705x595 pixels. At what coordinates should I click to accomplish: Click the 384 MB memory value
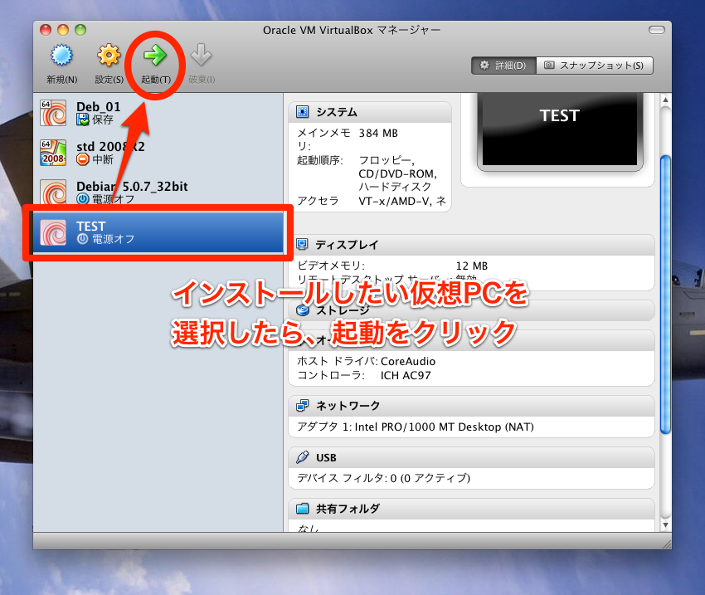(378, 133)
